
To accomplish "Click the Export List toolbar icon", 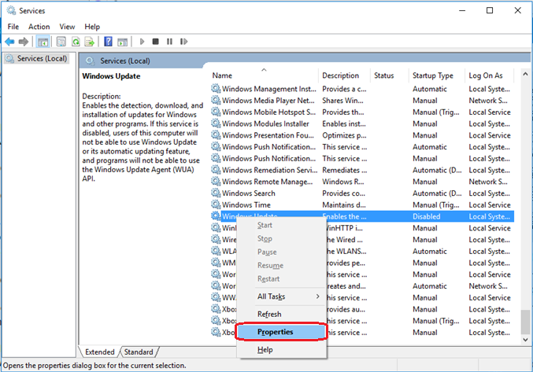I will click(90, 42).
